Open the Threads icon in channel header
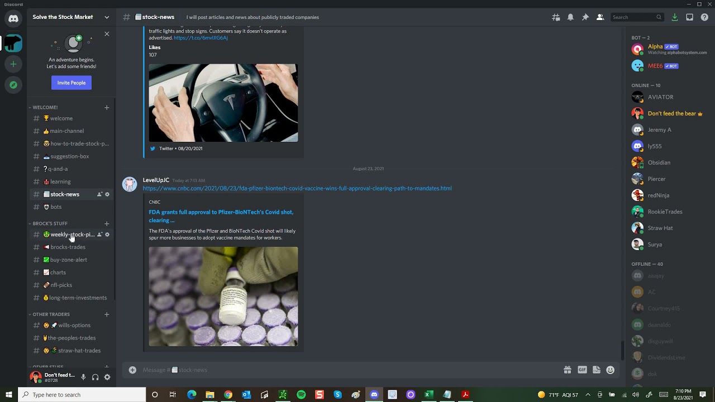715x402 pixels. point(556,17)
